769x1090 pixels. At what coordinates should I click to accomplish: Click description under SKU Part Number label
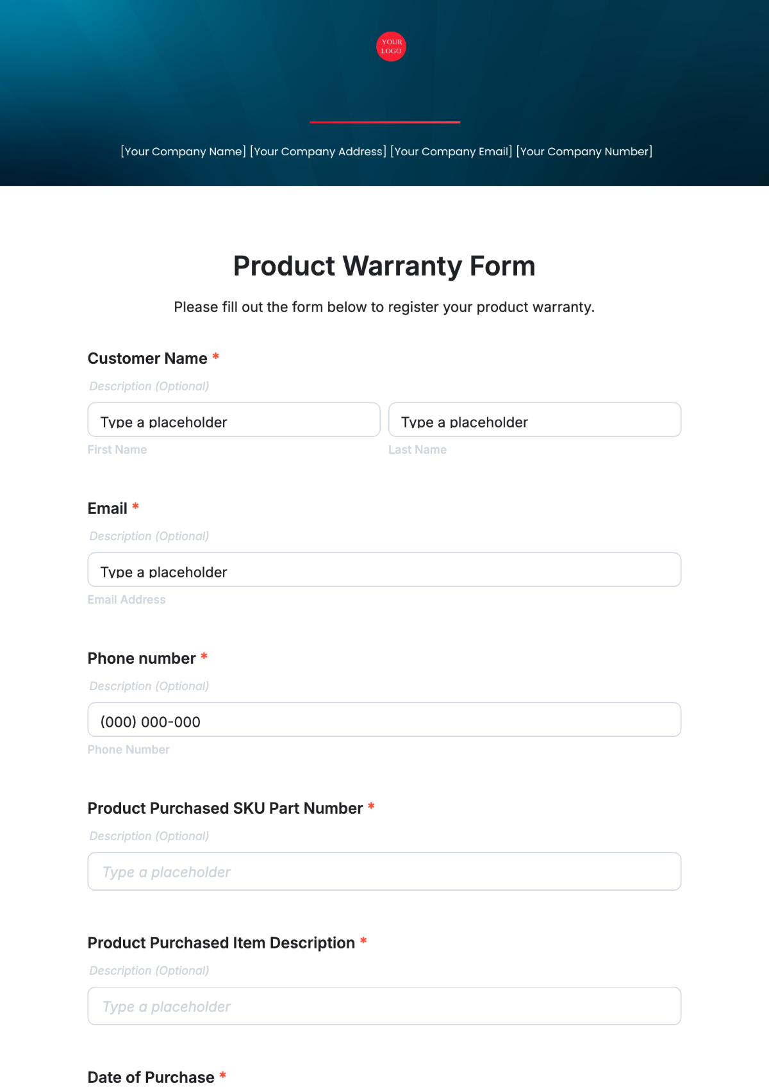pyautogui.click(x=149, y=836)
